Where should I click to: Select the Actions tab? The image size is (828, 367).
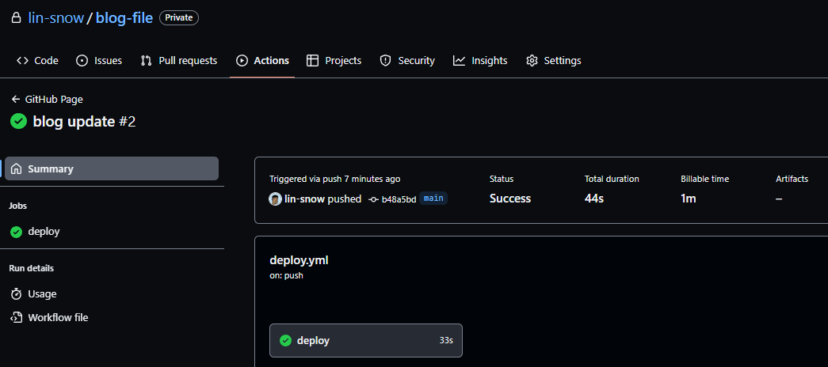[x=262, y=61]
